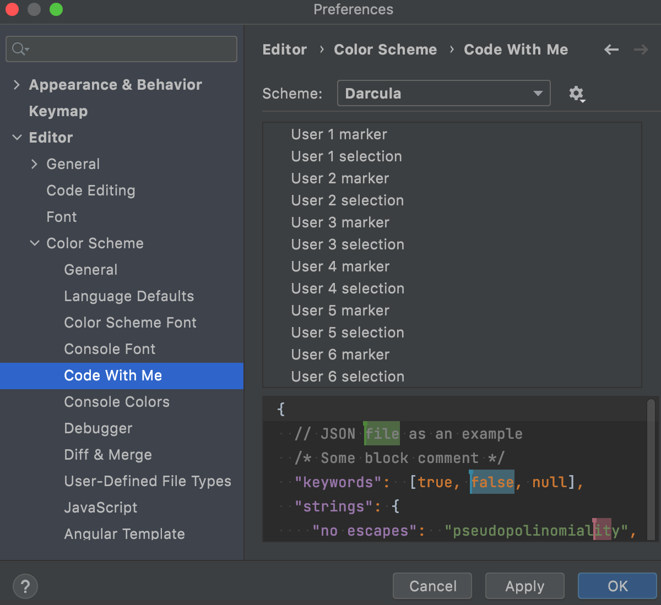Open the search field magnifier options

(19, 49)
